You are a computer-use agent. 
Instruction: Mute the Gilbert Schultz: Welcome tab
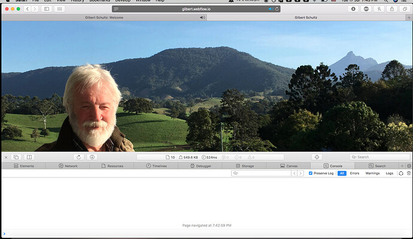[202, 17]
